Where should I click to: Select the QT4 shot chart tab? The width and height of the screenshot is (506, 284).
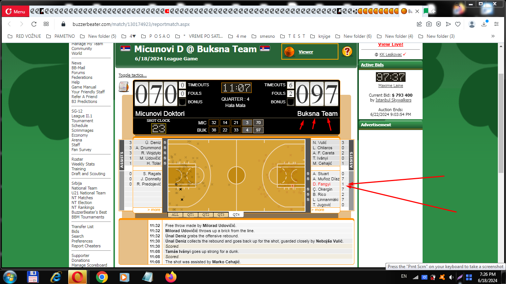[x=236, y=215]
